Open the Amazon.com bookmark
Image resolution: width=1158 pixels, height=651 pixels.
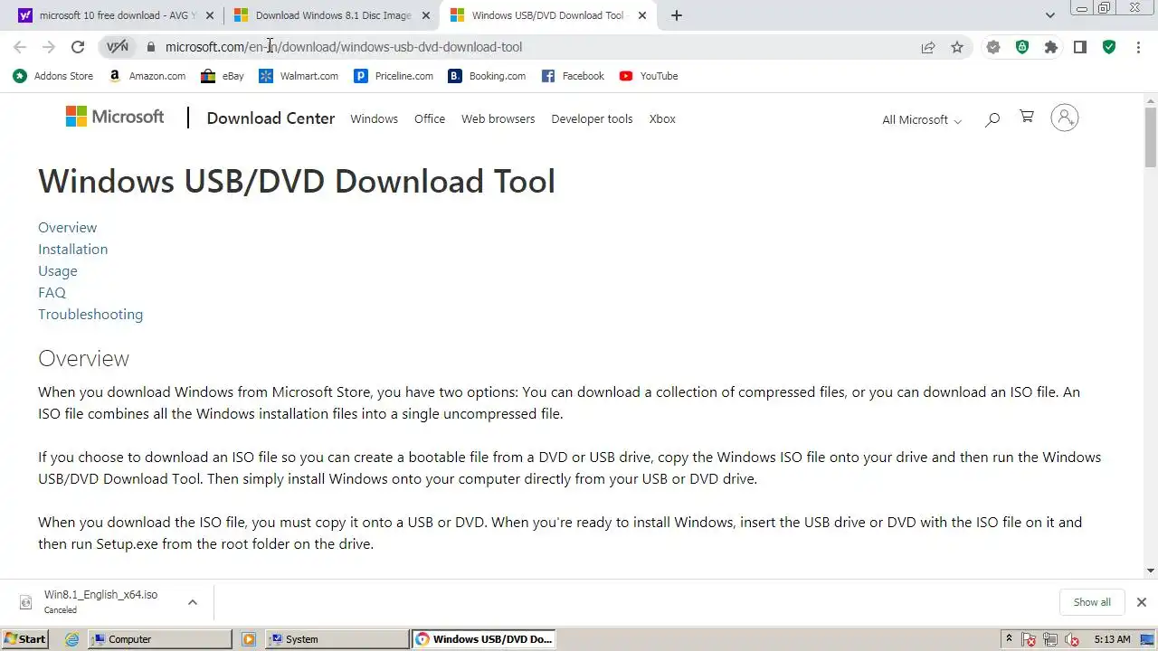click(x=147, y=76)
